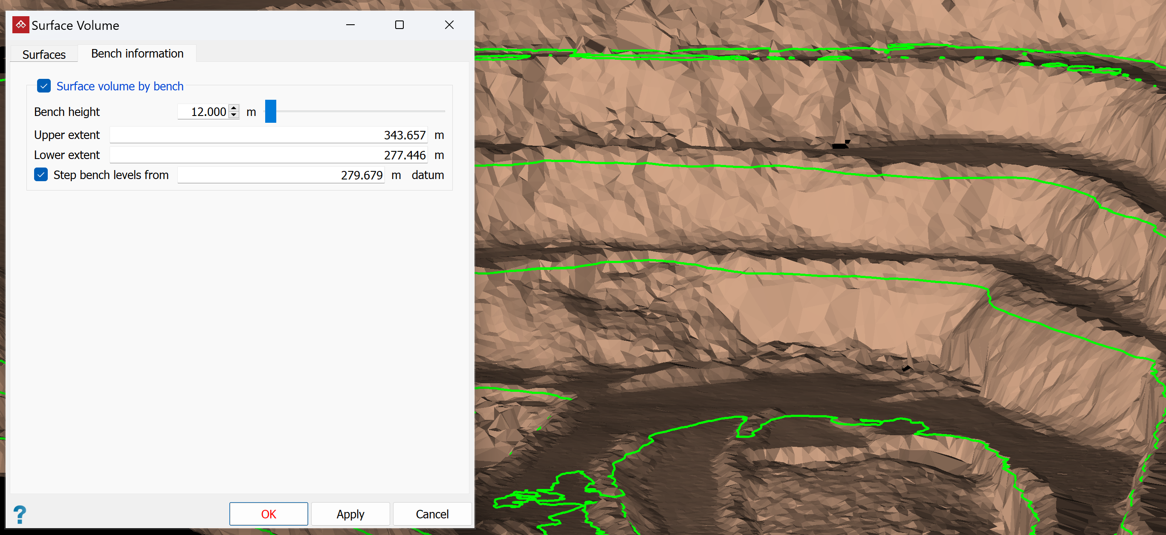Click the Lower extent input field
This screenshot has height=535, width=1166.
(269, 155)
